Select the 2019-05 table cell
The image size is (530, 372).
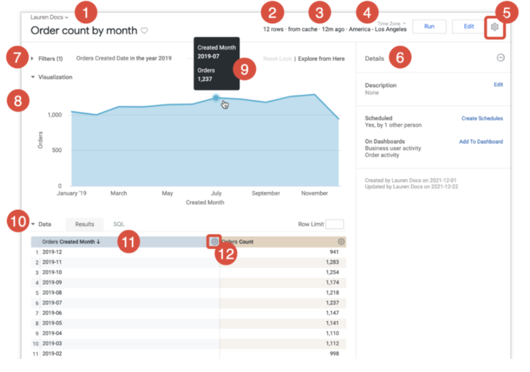(52, 323)
